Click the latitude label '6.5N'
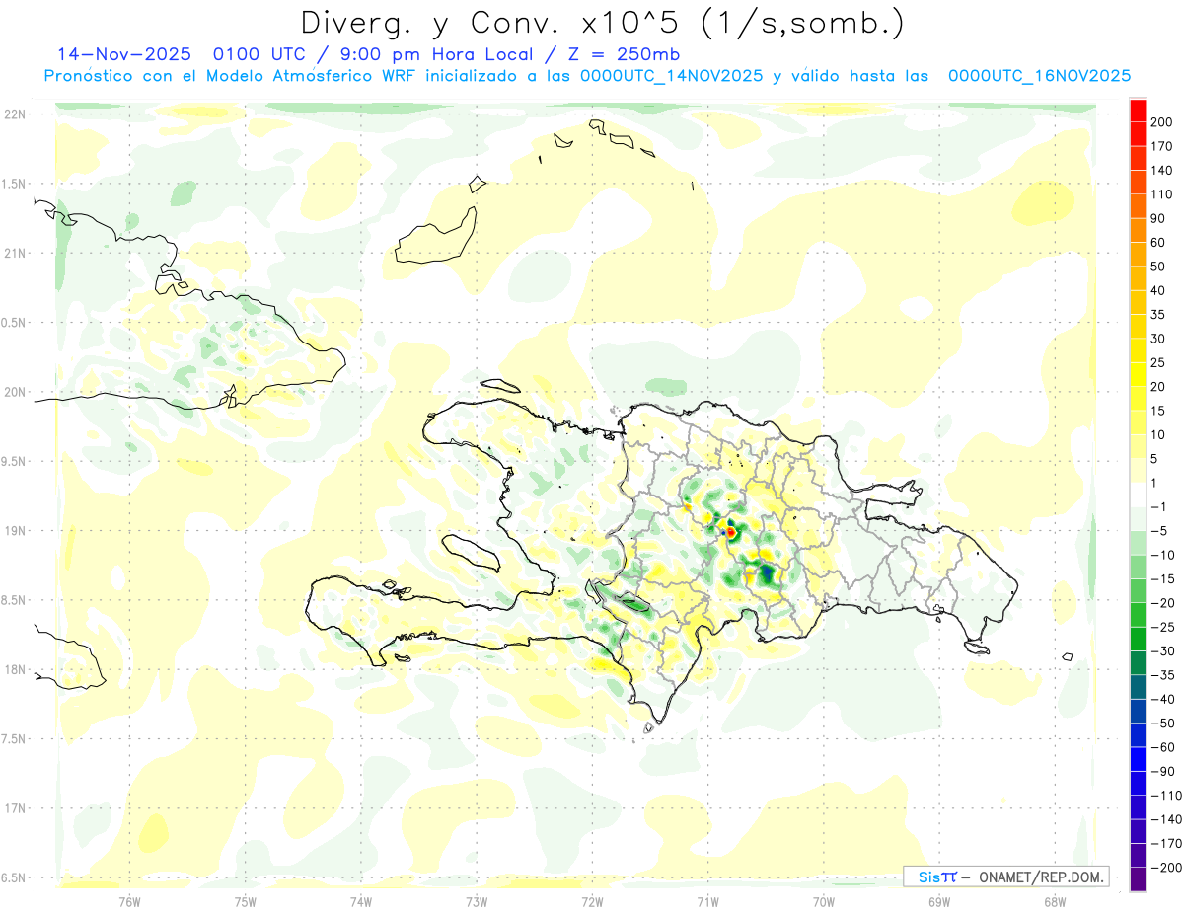Screen dimensions: 1184x915 click(x=14, y=877)
